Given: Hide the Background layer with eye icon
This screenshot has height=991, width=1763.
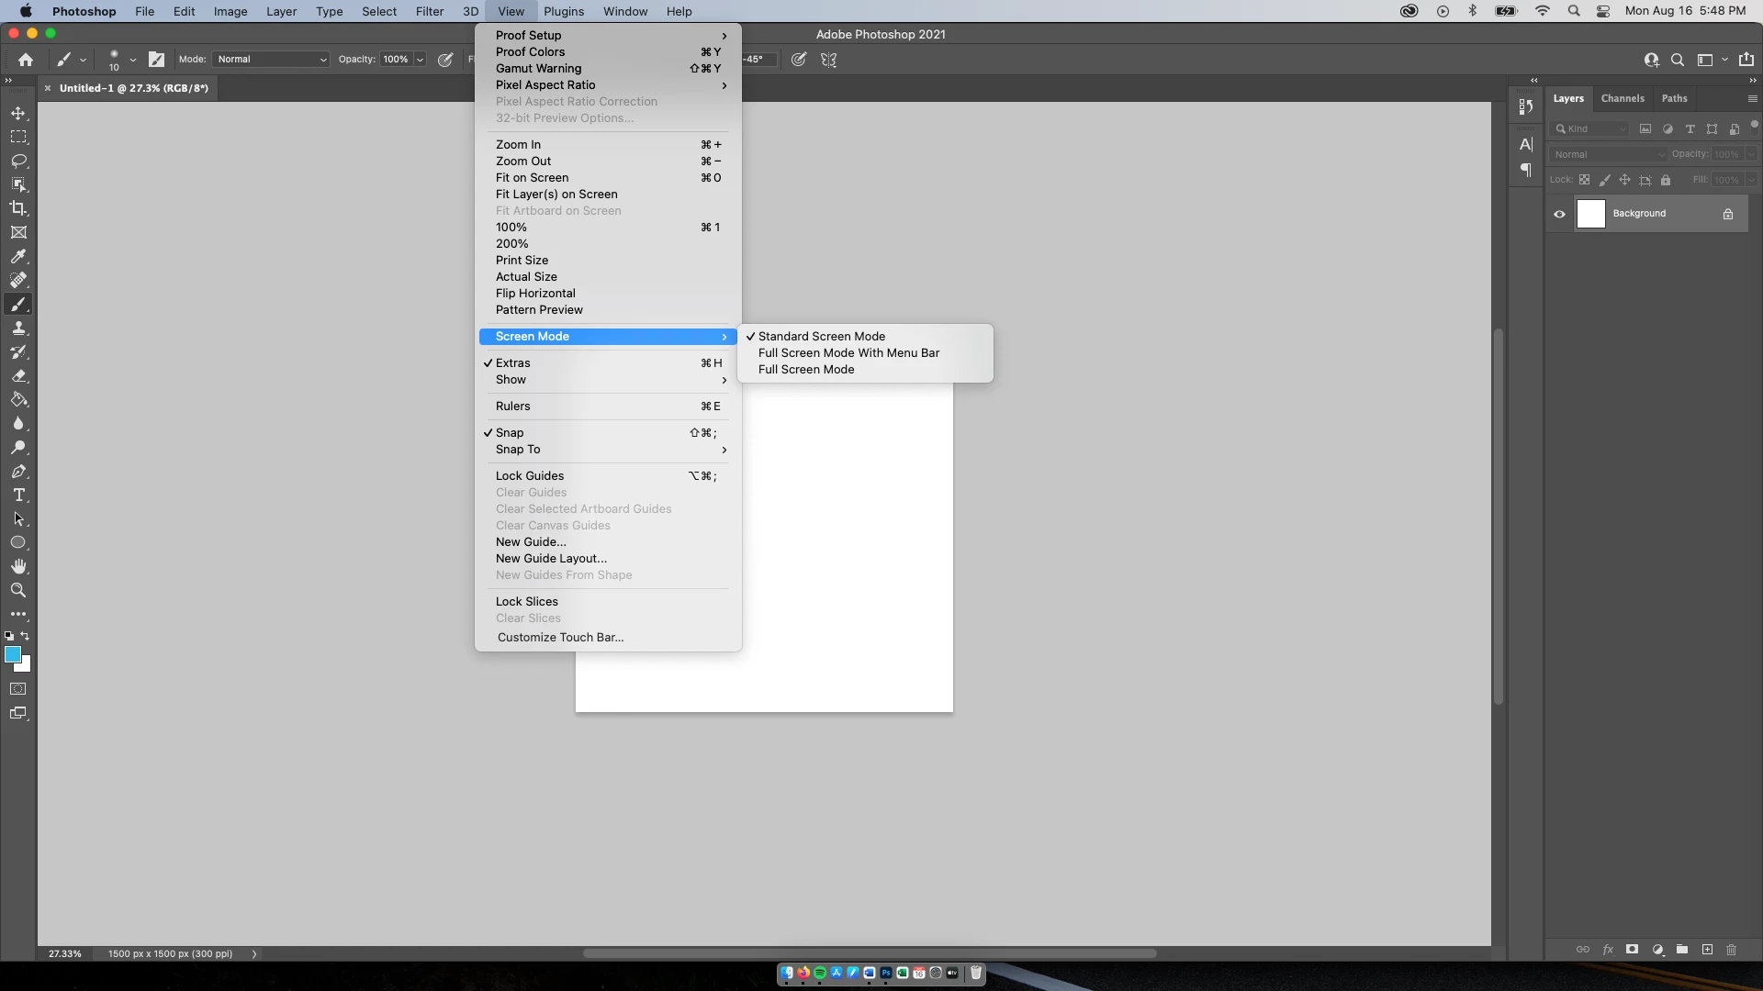Looking at the screenshot, I should pyautogui.click(x=1559, y=214).
